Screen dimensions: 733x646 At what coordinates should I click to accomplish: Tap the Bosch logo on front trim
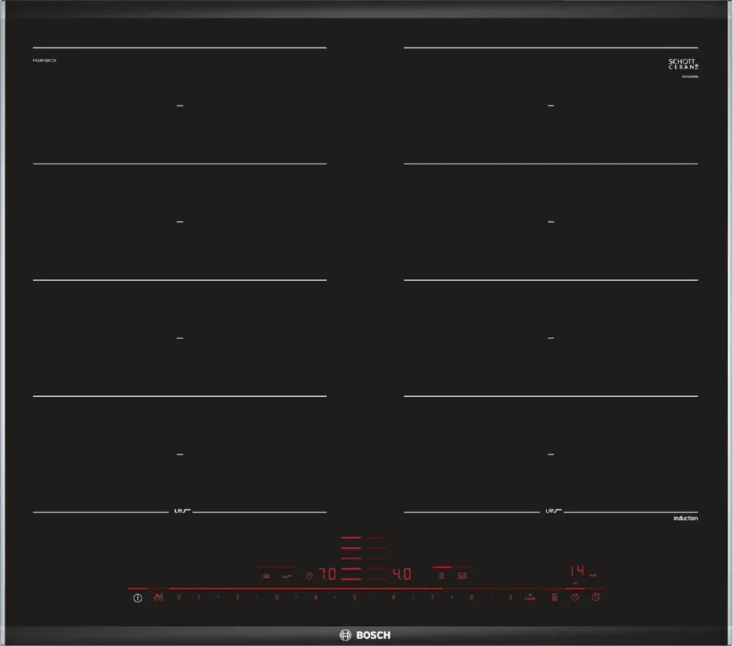(x=365, y=635)
